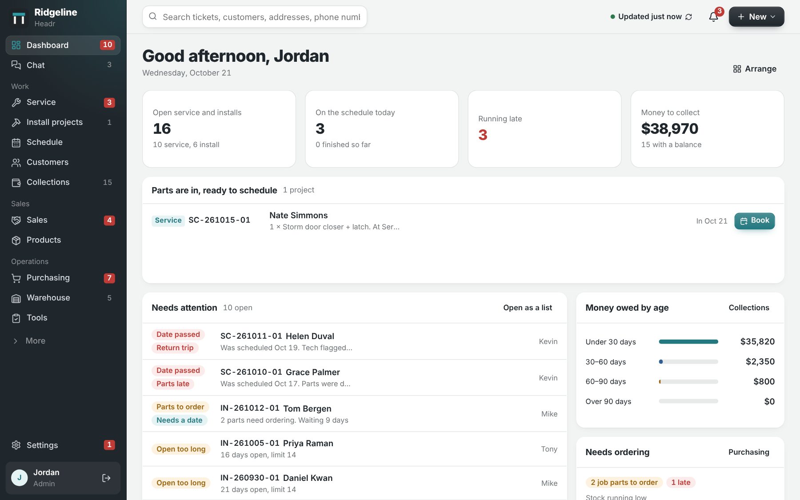Click the Schedule calendar icon
800x500 pixels.
16,142
